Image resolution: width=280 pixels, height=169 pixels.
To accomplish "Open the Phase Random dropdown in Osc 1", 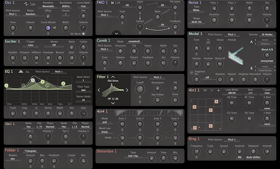I will click(30, 14).
